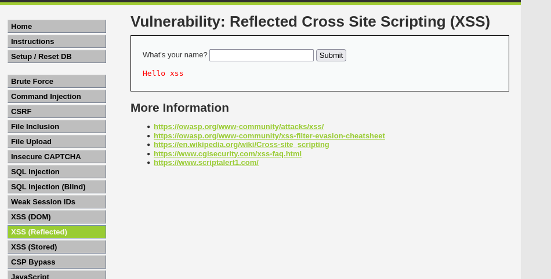Open the Home menu item
551x279 pixels.
coord(56,27)
